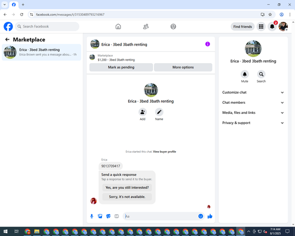Open the Facebook logo home link
This screenshot has width=295, height=236.
pyautogui.click(x=8, y=27)
